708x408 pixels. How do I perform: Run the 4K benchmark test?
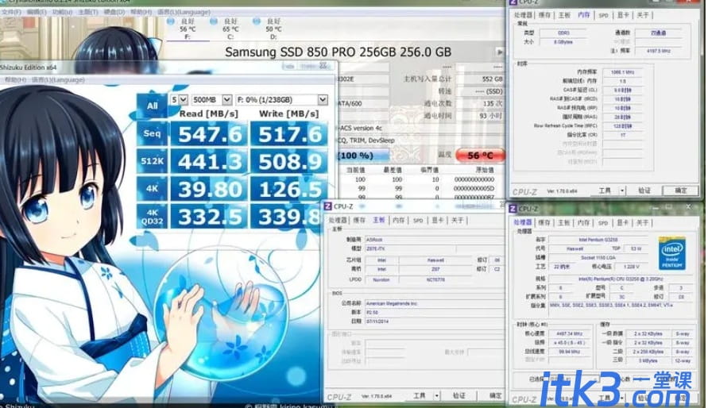click(x=152, y=189)
